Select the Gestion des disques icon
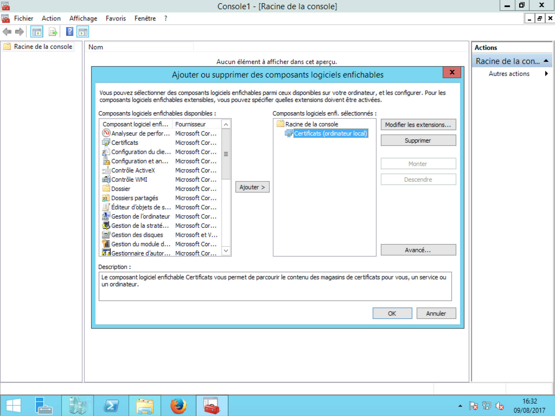The image size is (555, 416). [x=106, y=235]
